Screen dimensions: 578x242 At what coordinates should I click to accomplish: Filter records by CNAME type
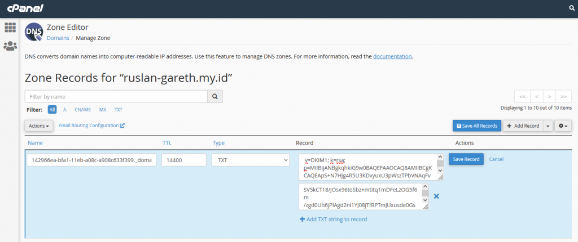(82, 110)
